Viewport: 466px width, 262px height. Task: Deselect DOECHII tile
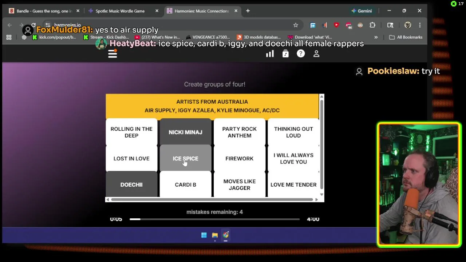(131, 184)
